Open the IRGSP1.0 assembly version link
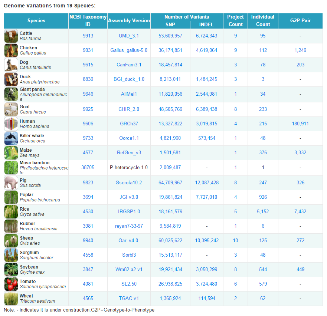 [x=129, y=212]
